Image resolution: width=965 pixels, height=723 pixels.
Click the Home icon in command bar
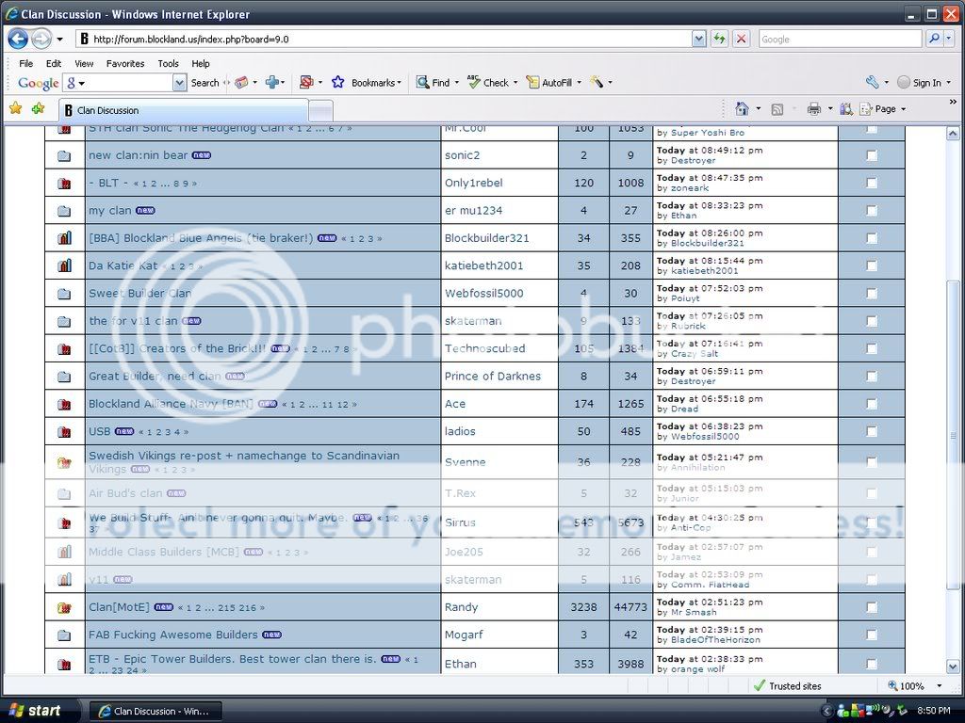point(742,109)
